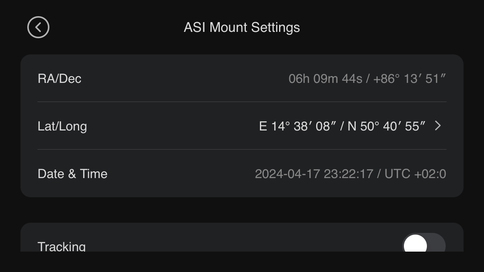Viewport: 484px width, 272px height.
Task: Click the RA/Dec row
Action: click(242, 79)
